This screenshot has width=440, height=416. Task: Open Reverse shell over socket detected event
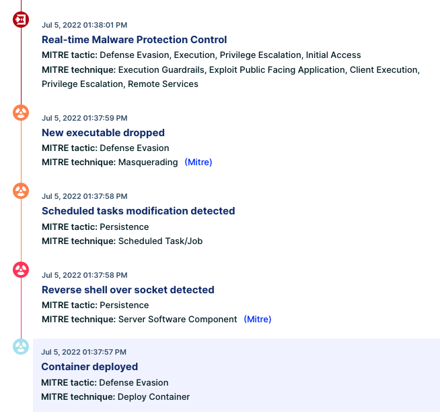tap(128, 290)
